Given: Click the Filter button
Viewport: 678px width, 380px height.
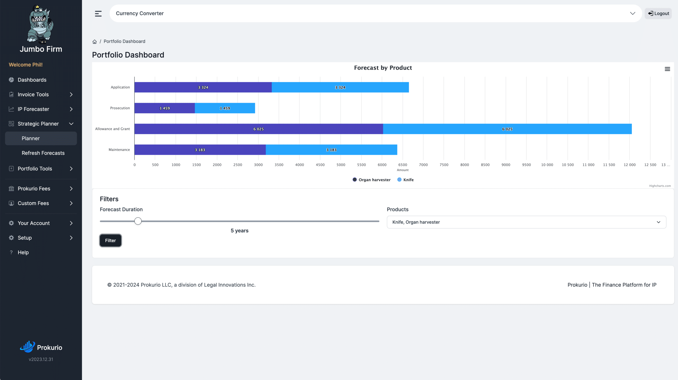Looking at the screenshot, I should pyautogui.click(x=110, y=240).
